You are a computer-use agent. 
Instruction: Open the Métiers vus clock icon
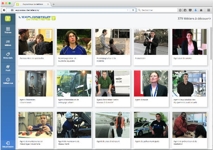[8, 80]
